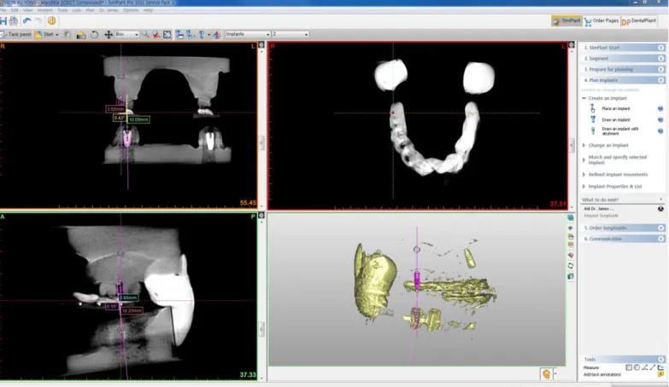Click Ask Dr. James

point(599,209)
